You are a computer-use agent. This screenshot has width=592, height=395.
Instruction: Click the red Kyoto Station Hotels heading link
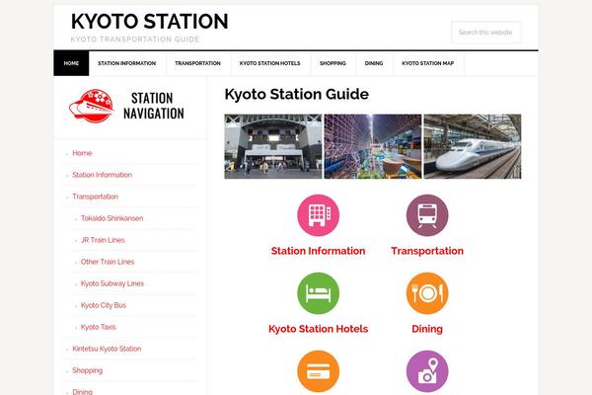point(319,329)
